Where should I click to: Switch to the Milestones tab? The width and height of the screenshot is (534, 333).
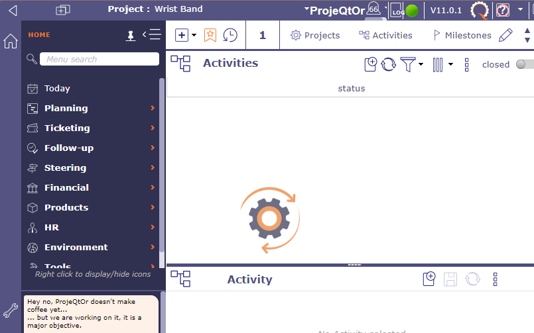point(462,35)
